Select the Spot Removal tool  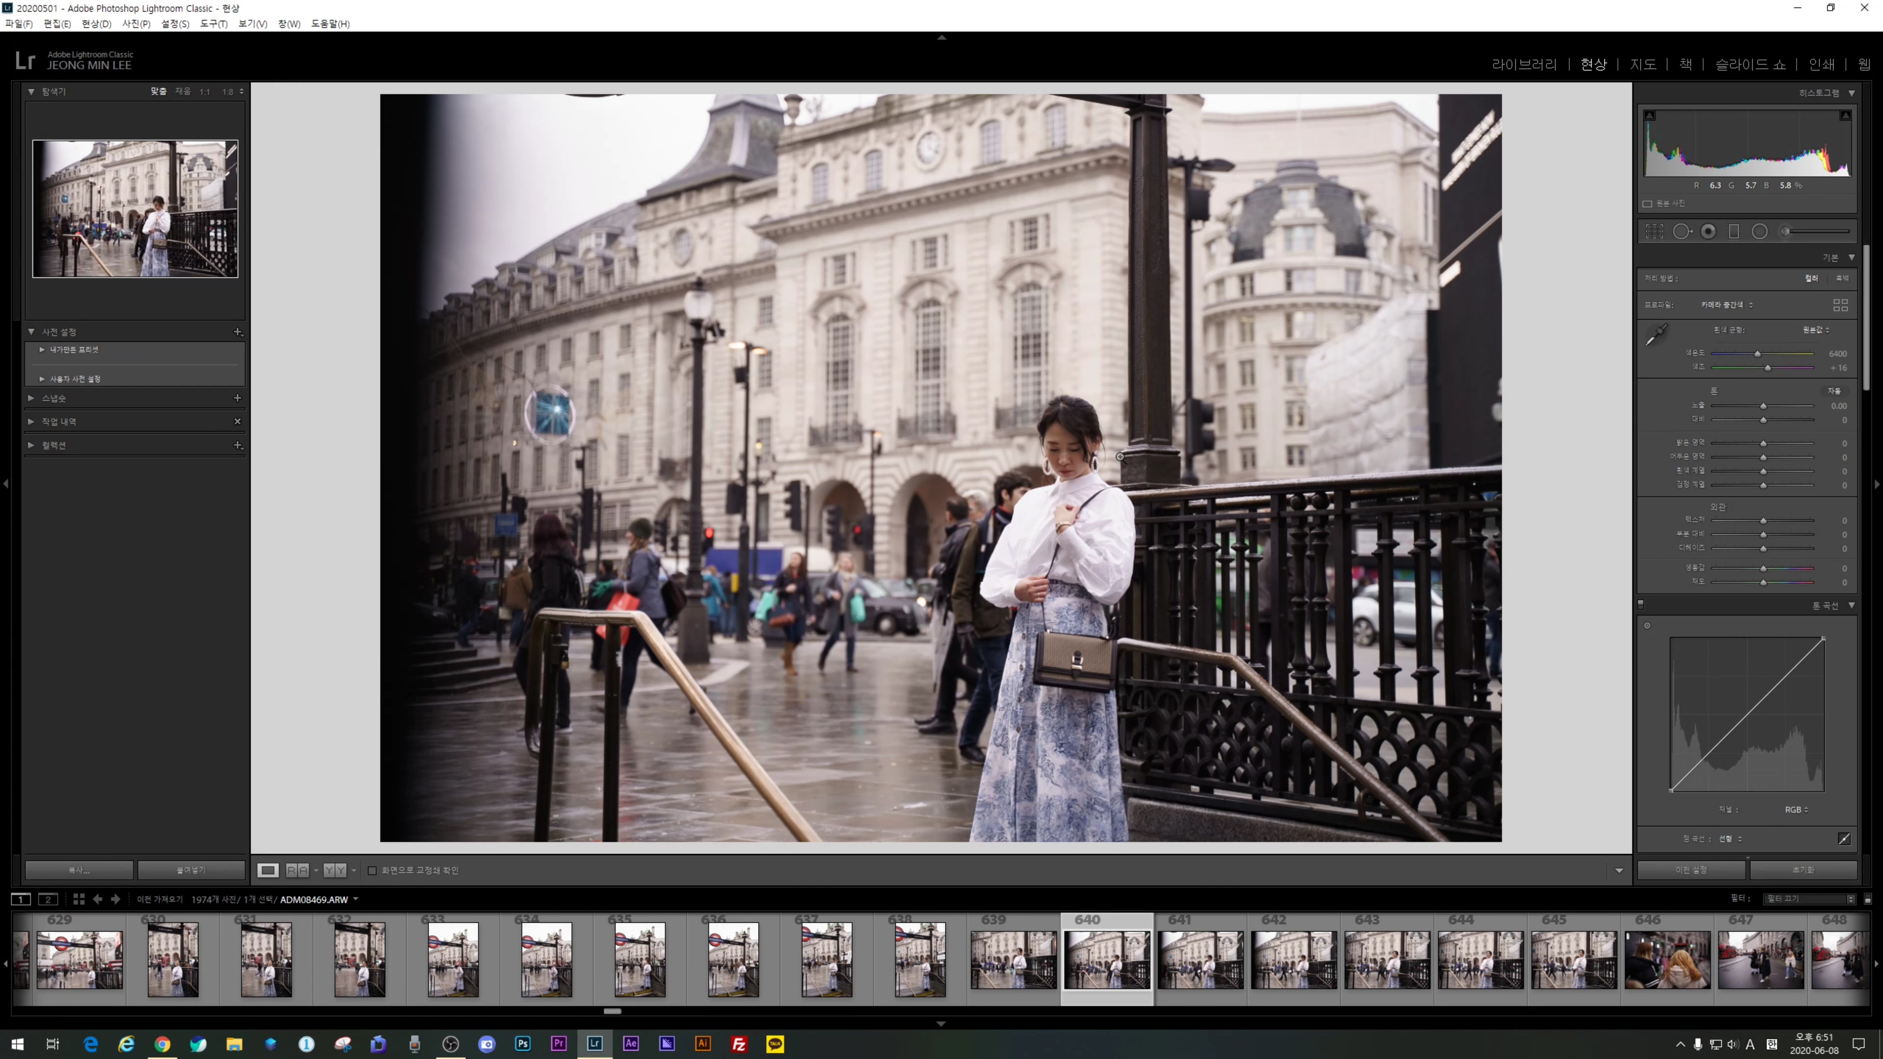click(x=1682, y=232)
